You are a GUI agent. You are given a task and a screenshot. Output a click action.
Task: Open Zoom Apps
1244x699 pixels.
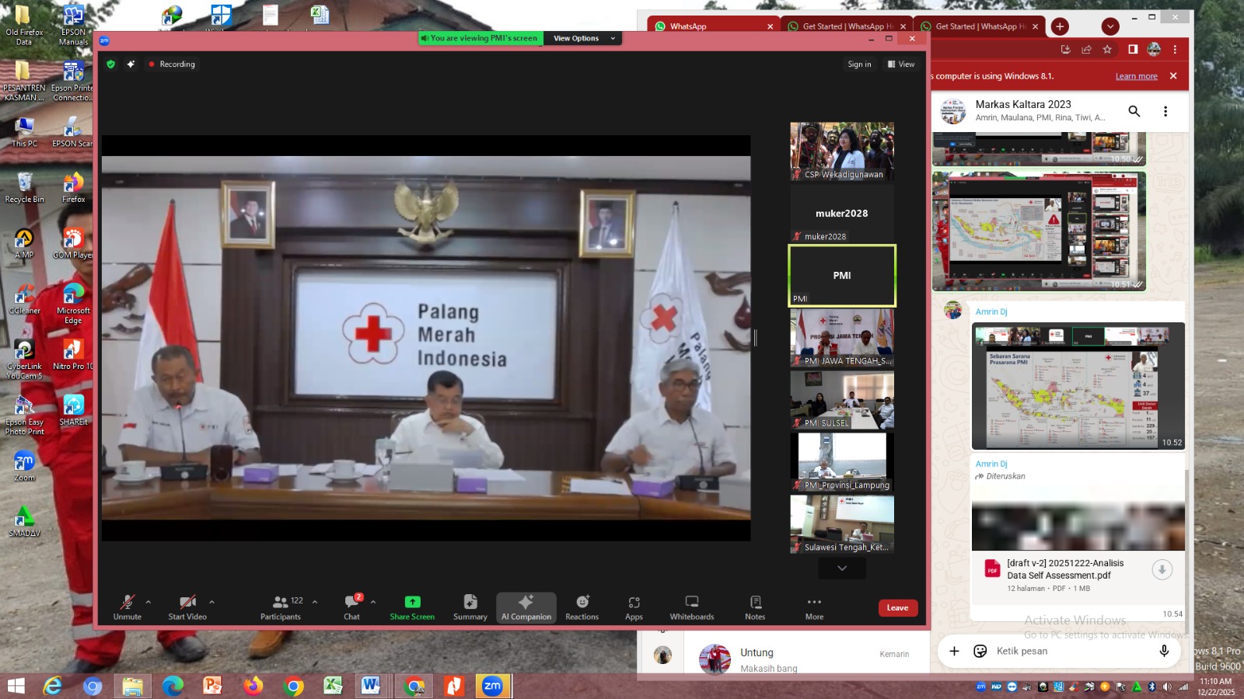pos(634,607)
